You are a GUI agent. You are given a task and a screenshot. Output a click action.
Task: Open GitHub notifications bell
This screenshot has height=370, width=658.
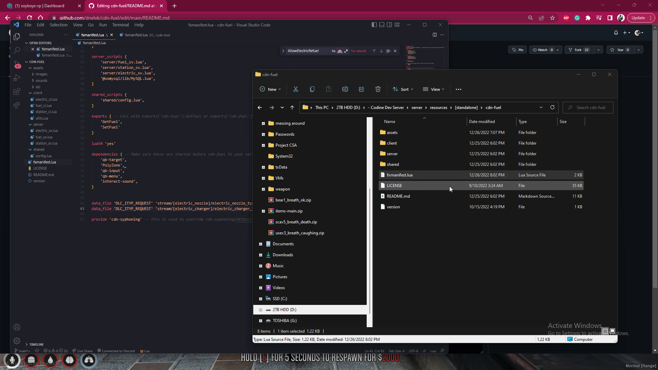(x=616, y=33)
